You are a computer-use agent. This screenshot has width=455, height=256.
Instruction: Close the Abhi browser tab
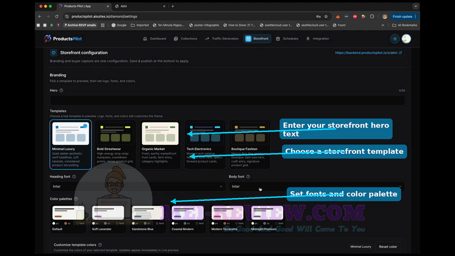click(164, 6)
